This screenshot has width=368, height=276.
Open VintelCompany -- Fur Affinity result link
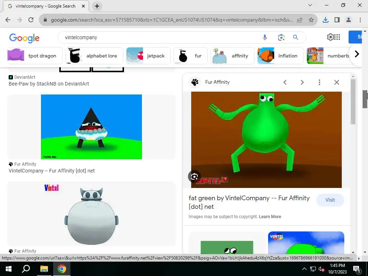52,171
